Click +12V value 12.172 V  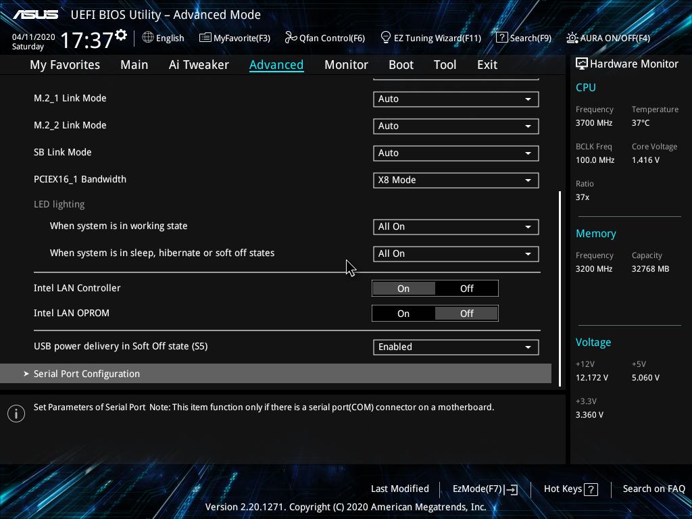[592, 378]
